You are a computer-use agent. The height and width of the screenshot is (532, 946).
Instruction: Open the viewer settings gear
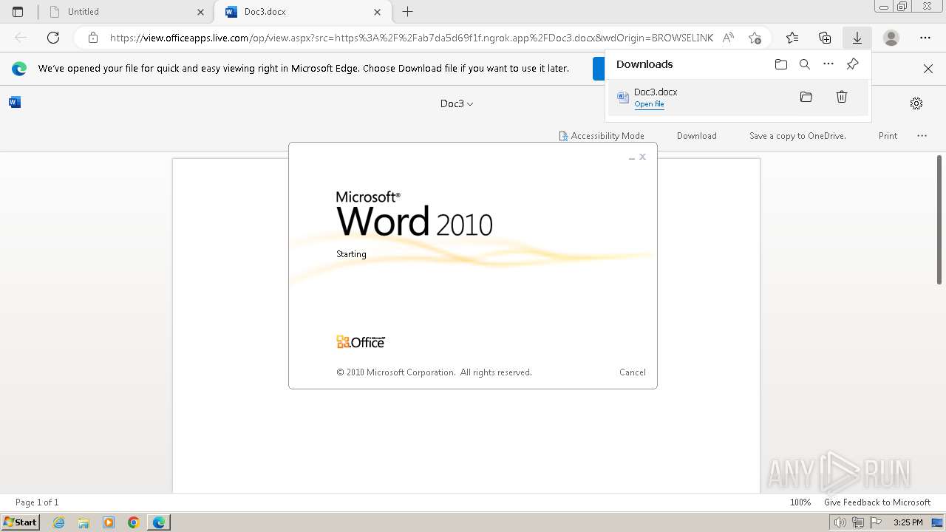point(916,103)
